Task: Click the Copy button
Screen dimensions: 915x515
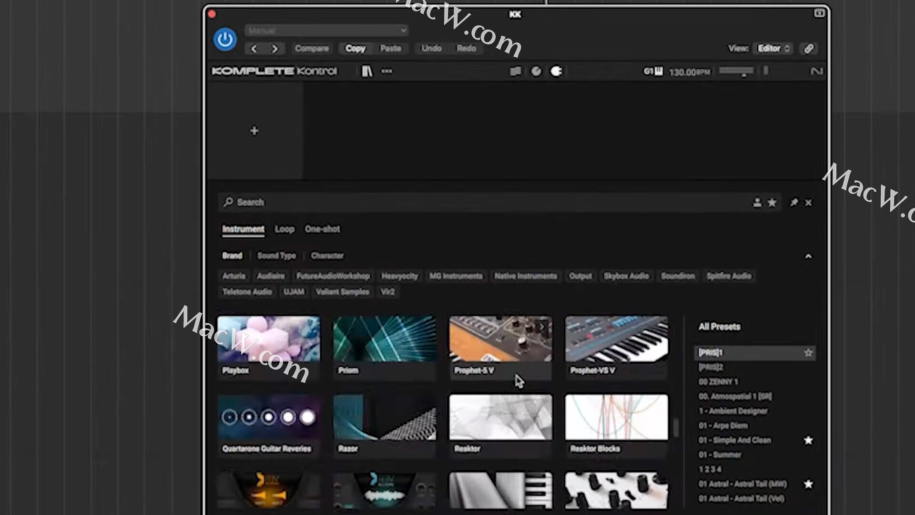Action: (x=355, y=49)
